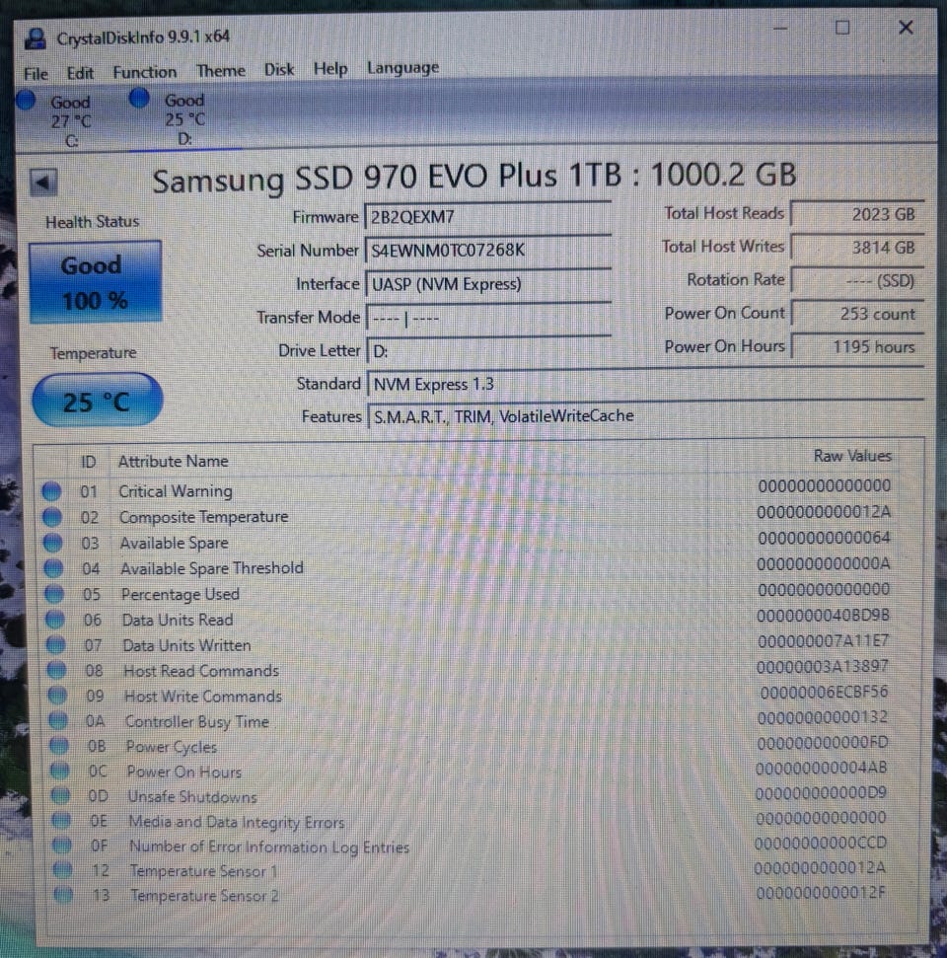The height and width of the screenshot is (958, 947).
Task: Click the status dot for Power Cycles
Action: click(x=58, y=746)
